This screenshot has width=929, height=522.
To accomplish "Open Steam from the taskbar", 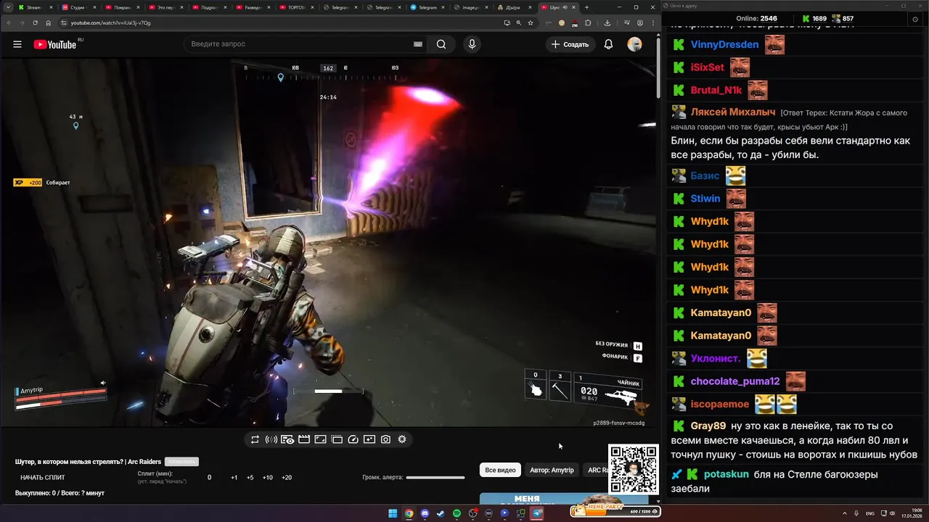I will 441,513.
